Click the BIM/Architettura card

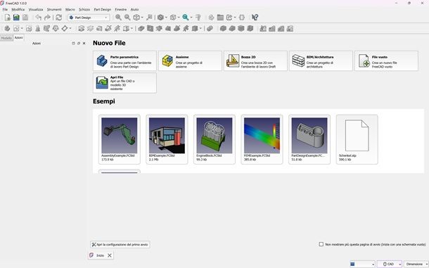[321, 60]
